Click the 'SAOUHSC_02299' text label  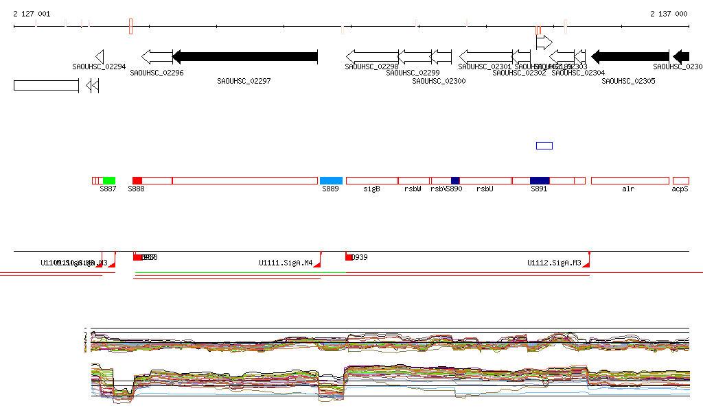click(x=413, y=73)
